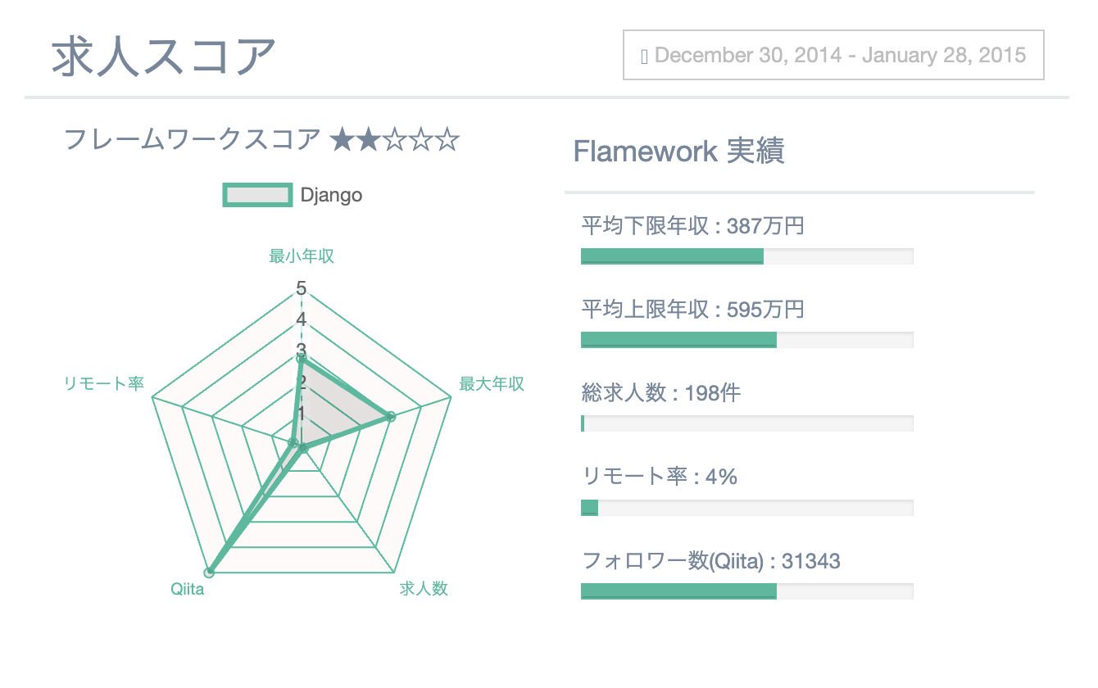The height and width of the screenshot is (688, 1098).
Task: Click the リモート率 axis label
Action: [x=104, y=384]
